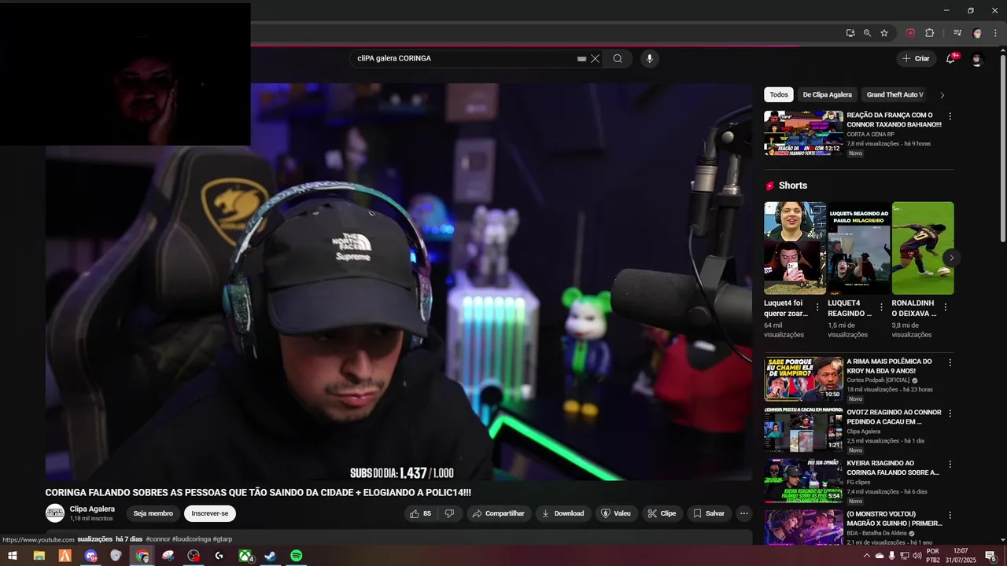Viewport: 1007px width, 566px height.
Task: Open Windows Start menu
Action: coord(13,556)
